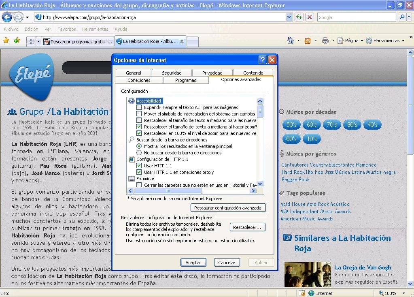Click the Restablecer... button
The image size is (414, 297).
[247, 227]
